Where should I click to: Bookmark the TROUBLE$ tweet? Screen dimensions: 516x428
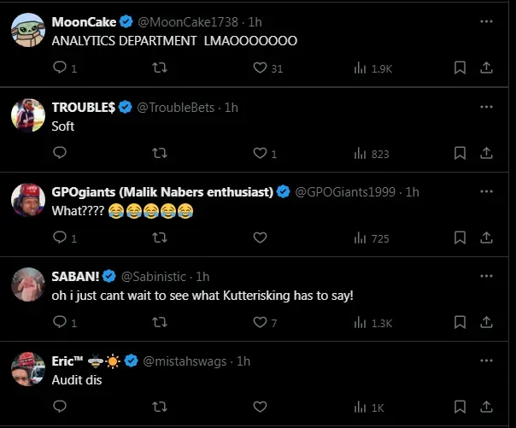(460, 154)
